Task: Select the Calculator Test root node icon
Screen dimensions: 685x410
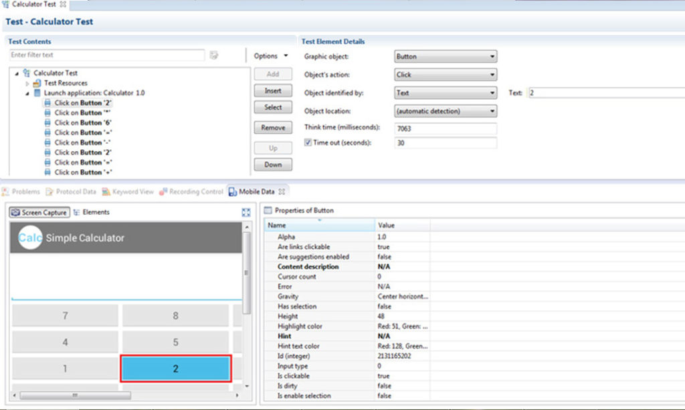Action: [27, 73]
